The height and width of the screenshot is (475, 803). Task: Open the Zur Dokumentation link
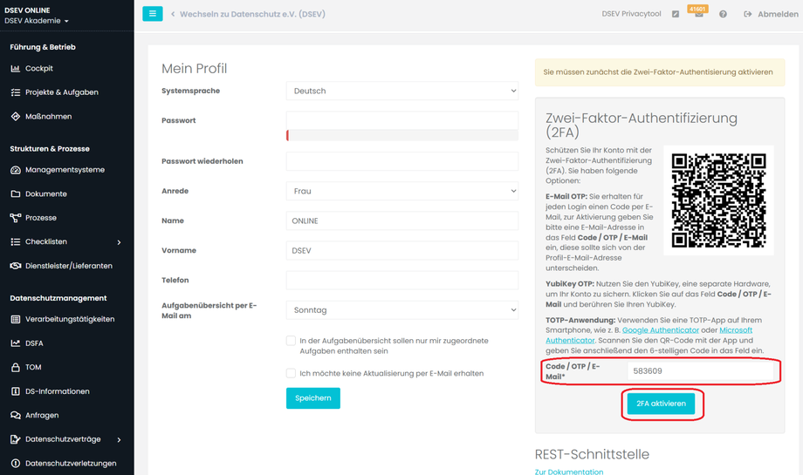pyautogui.click(x=568, y=472)
